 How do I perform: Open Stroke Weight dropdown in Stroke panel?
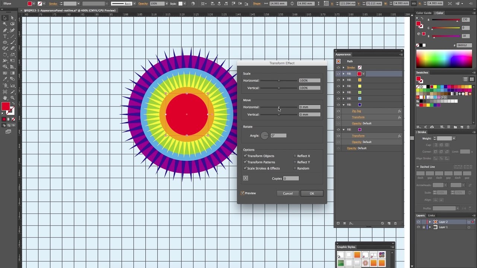[x=454, y=138]
